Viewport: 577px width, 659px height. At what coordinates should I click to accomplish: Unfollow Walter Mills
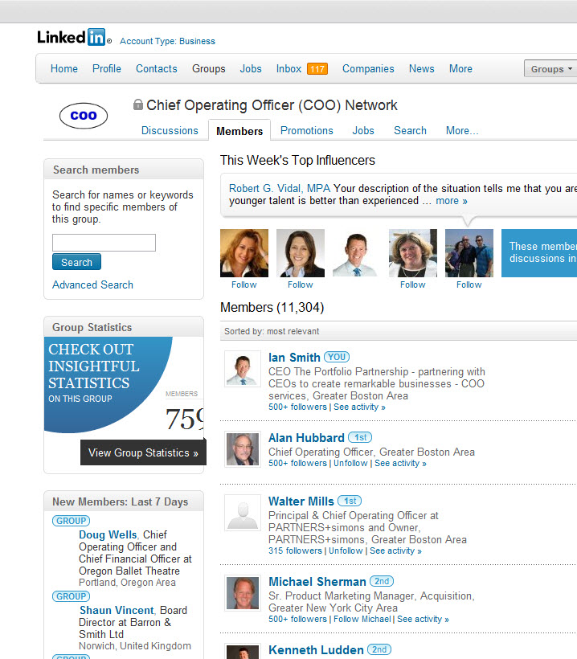(346, 551)
